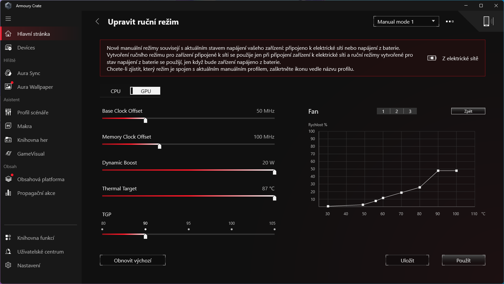Select fan preset 1

click(383, 111)
